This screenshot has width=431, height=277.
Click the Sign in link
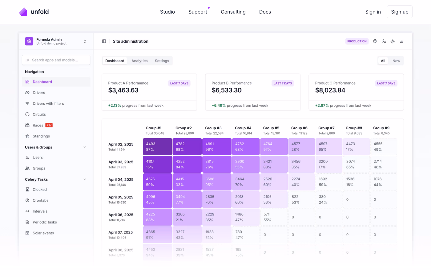[x=373, y=12]
